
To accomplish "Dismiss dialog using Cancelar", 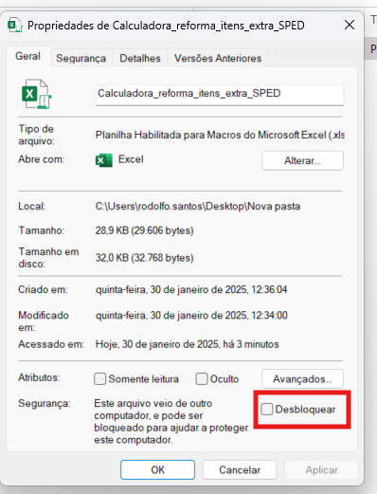I will pyautogui.click(x=240, y=469).
